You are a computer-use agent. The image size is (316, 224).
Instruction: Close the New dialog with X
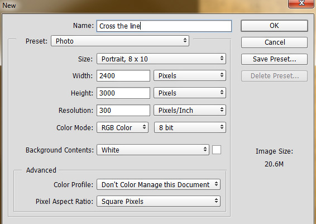301,3
